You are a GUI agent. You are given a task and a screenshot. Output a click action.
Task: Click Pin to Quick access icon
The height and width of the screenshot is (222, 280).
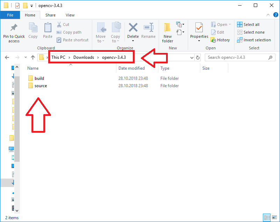click(14, 28)
